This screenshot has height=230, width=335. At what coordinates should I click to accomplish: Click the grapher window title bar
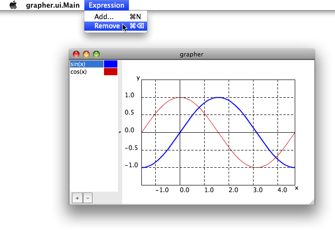pyautogui.click(x=192, y=54)
